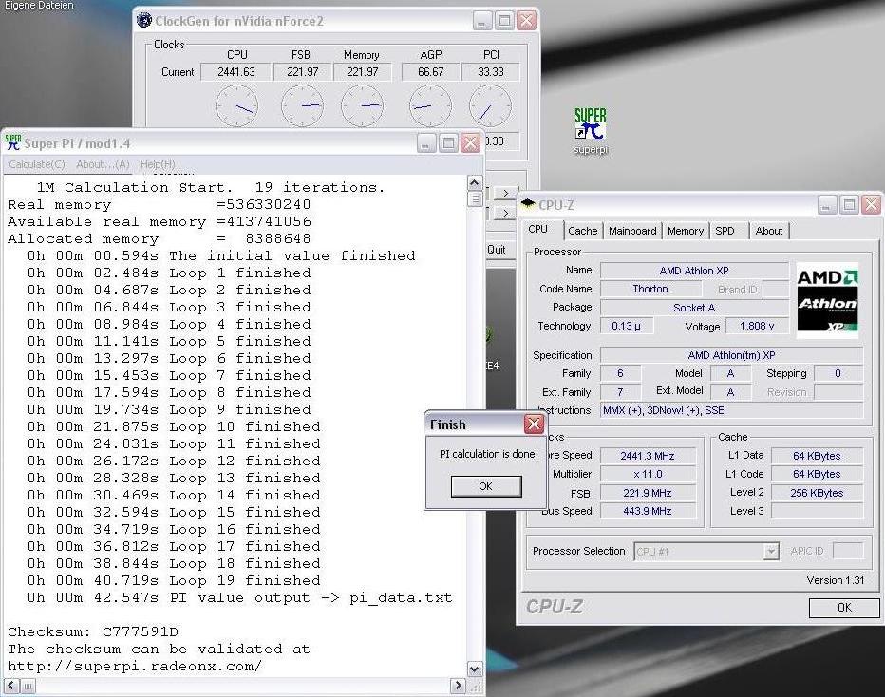
Task: Click Quit button in ClockGen
Action: pos(497,250)
